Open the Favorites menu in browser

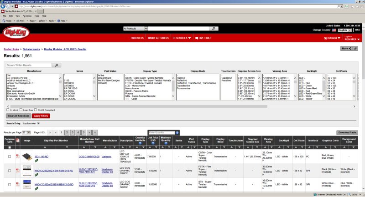click(x=26, y=15)
